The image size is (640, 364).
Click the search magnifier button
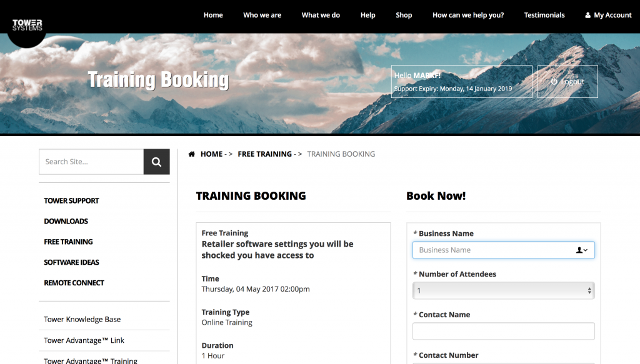[156, 162]
